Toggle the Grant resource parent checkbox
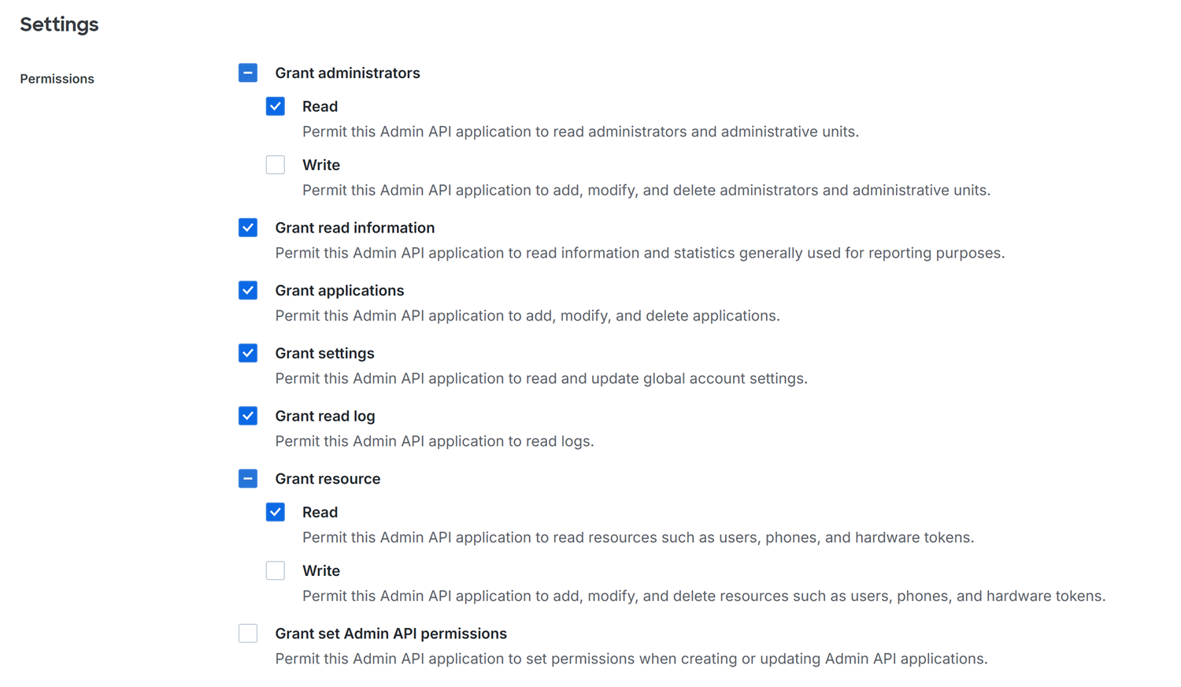Screen dimensions: 1181x687 point(248,479)
